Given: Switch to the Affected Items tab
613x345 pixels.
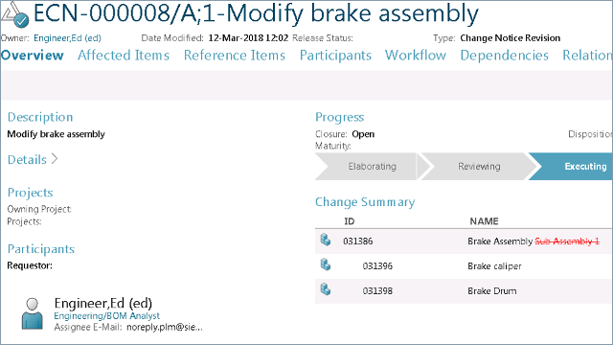Looking at the screenshot, I should (x=124, y=56).
